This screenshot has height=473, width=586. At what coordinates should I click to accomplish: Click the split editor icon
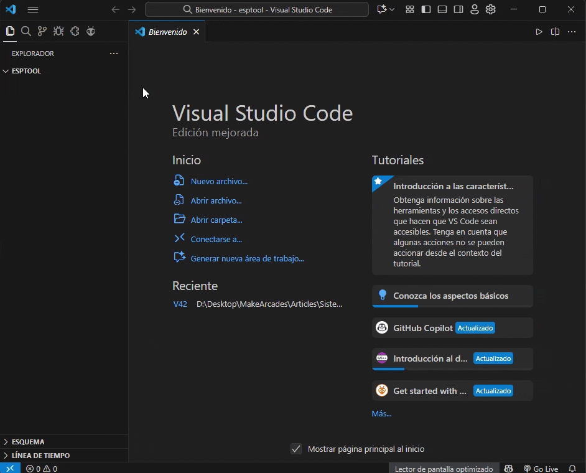coord(555,32)
